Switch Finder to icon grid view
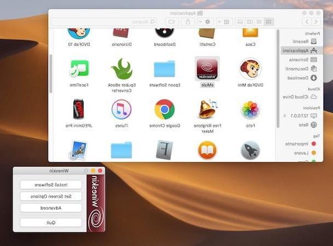 tap(269, 22)
